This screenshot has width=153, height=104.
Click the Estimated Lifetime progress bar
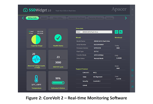coord(58,83)
